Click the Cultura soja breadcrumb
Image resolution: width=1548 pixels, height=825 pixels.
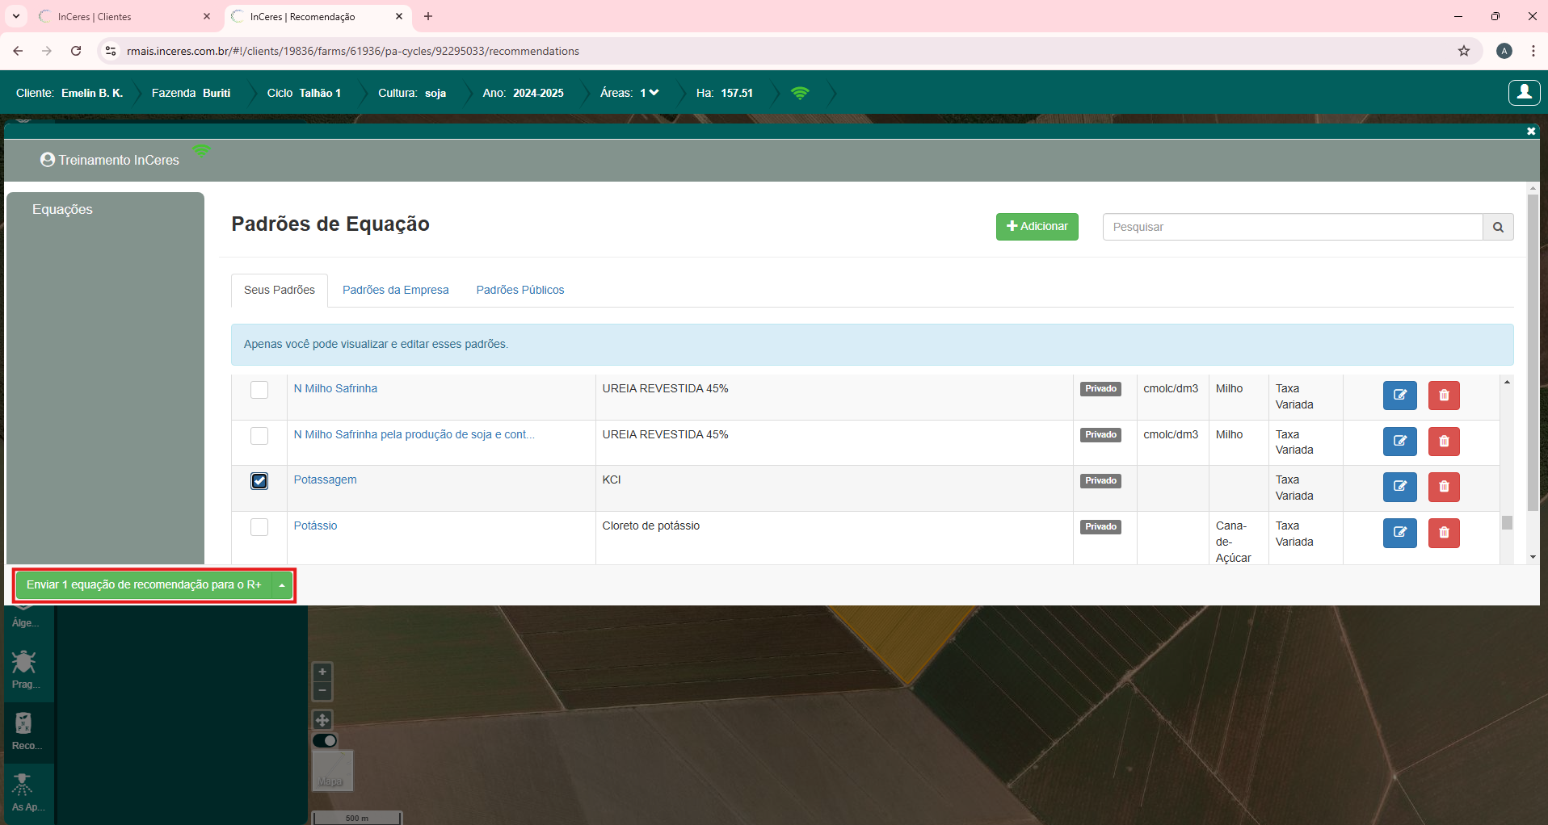tap(412, 93)
